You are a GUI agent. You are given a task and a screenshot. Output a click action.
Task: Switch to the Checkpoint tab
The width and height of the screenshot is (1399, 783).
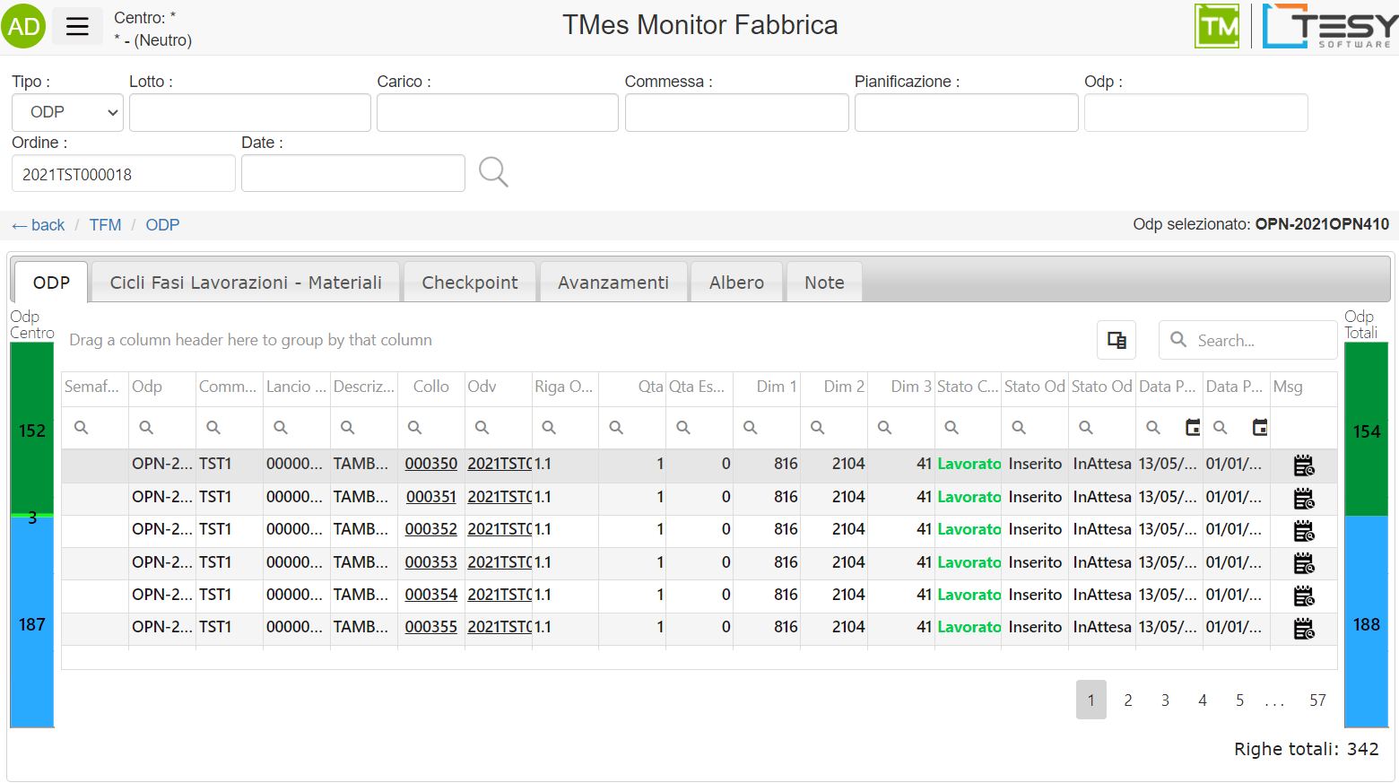coord(469,283)
